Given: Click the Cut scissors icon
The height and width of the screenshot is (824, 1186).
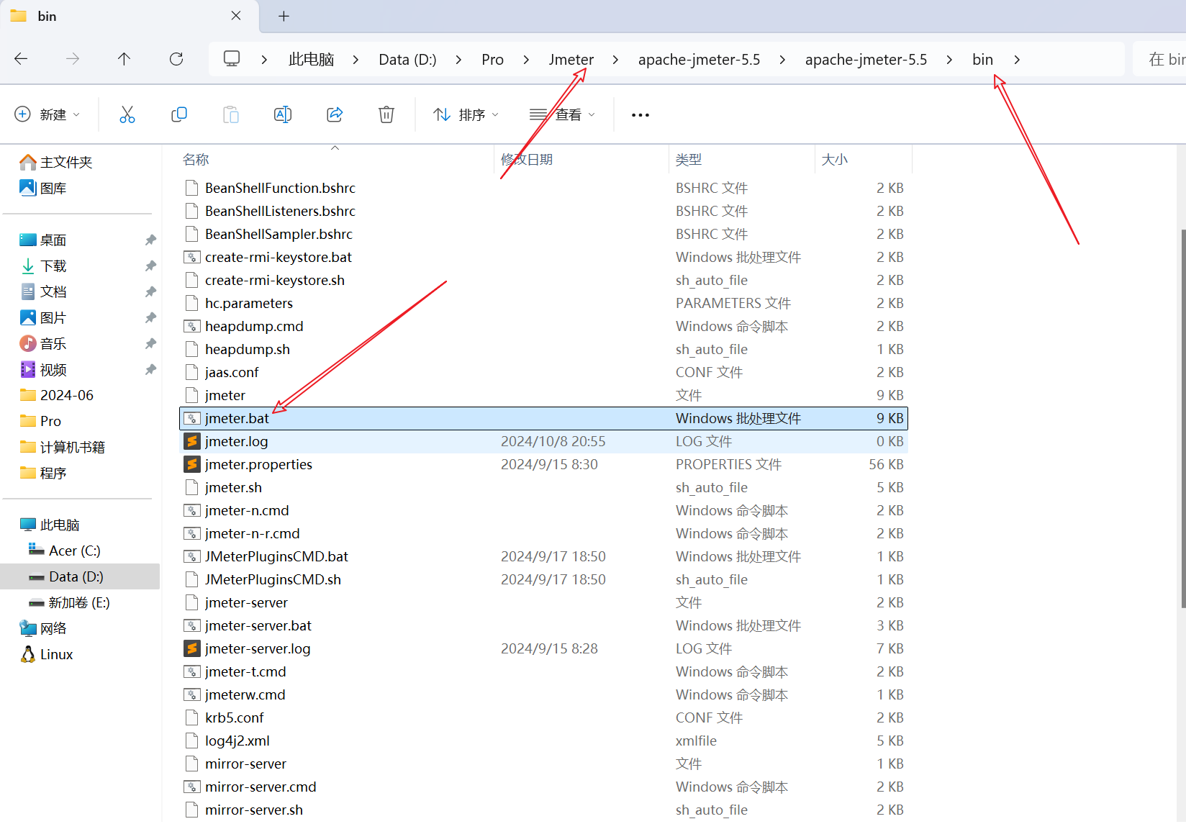Looking at the screenshot, I should coord(127,114).
